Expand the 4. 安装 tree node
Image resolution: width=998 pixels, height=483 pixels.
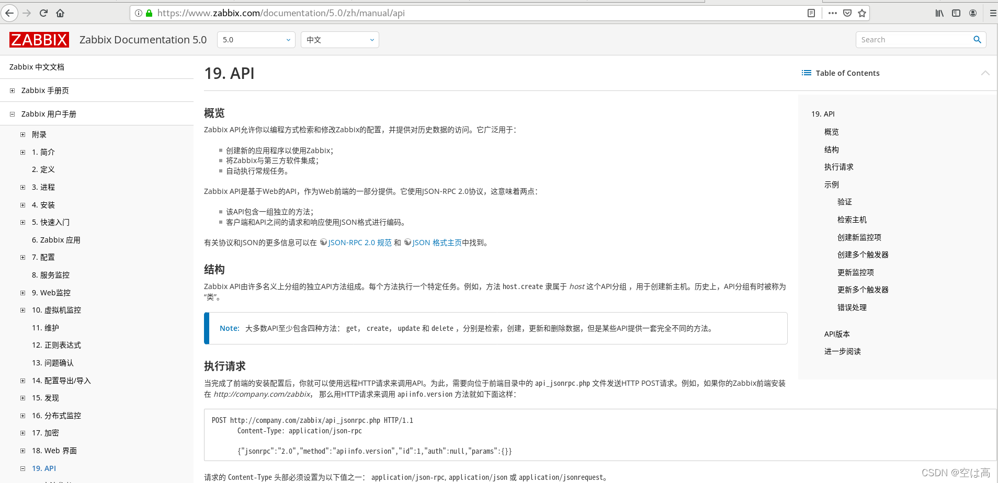point(22,205)
